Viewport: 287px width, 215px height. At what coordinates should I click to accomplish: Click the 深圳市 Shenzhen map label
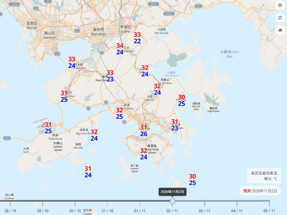[98, 31]
